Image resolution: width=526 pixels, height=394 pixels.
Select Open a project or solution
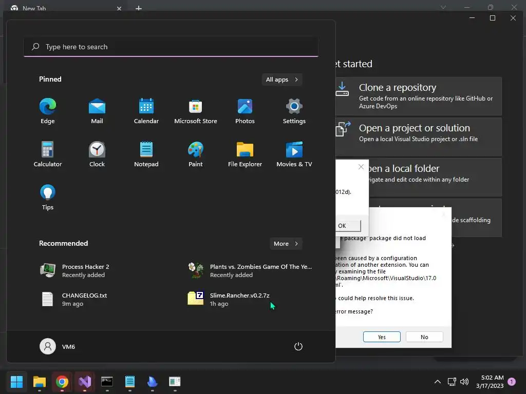click(x=418, y=136)
